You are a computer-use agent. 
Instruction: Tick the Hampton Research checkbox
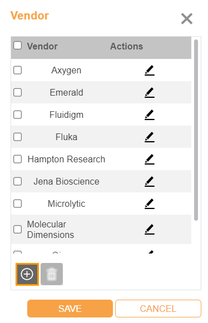tap(18, 159)
